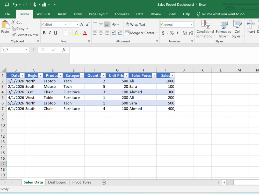Open Conditional Formatting menu

(205, 29)
